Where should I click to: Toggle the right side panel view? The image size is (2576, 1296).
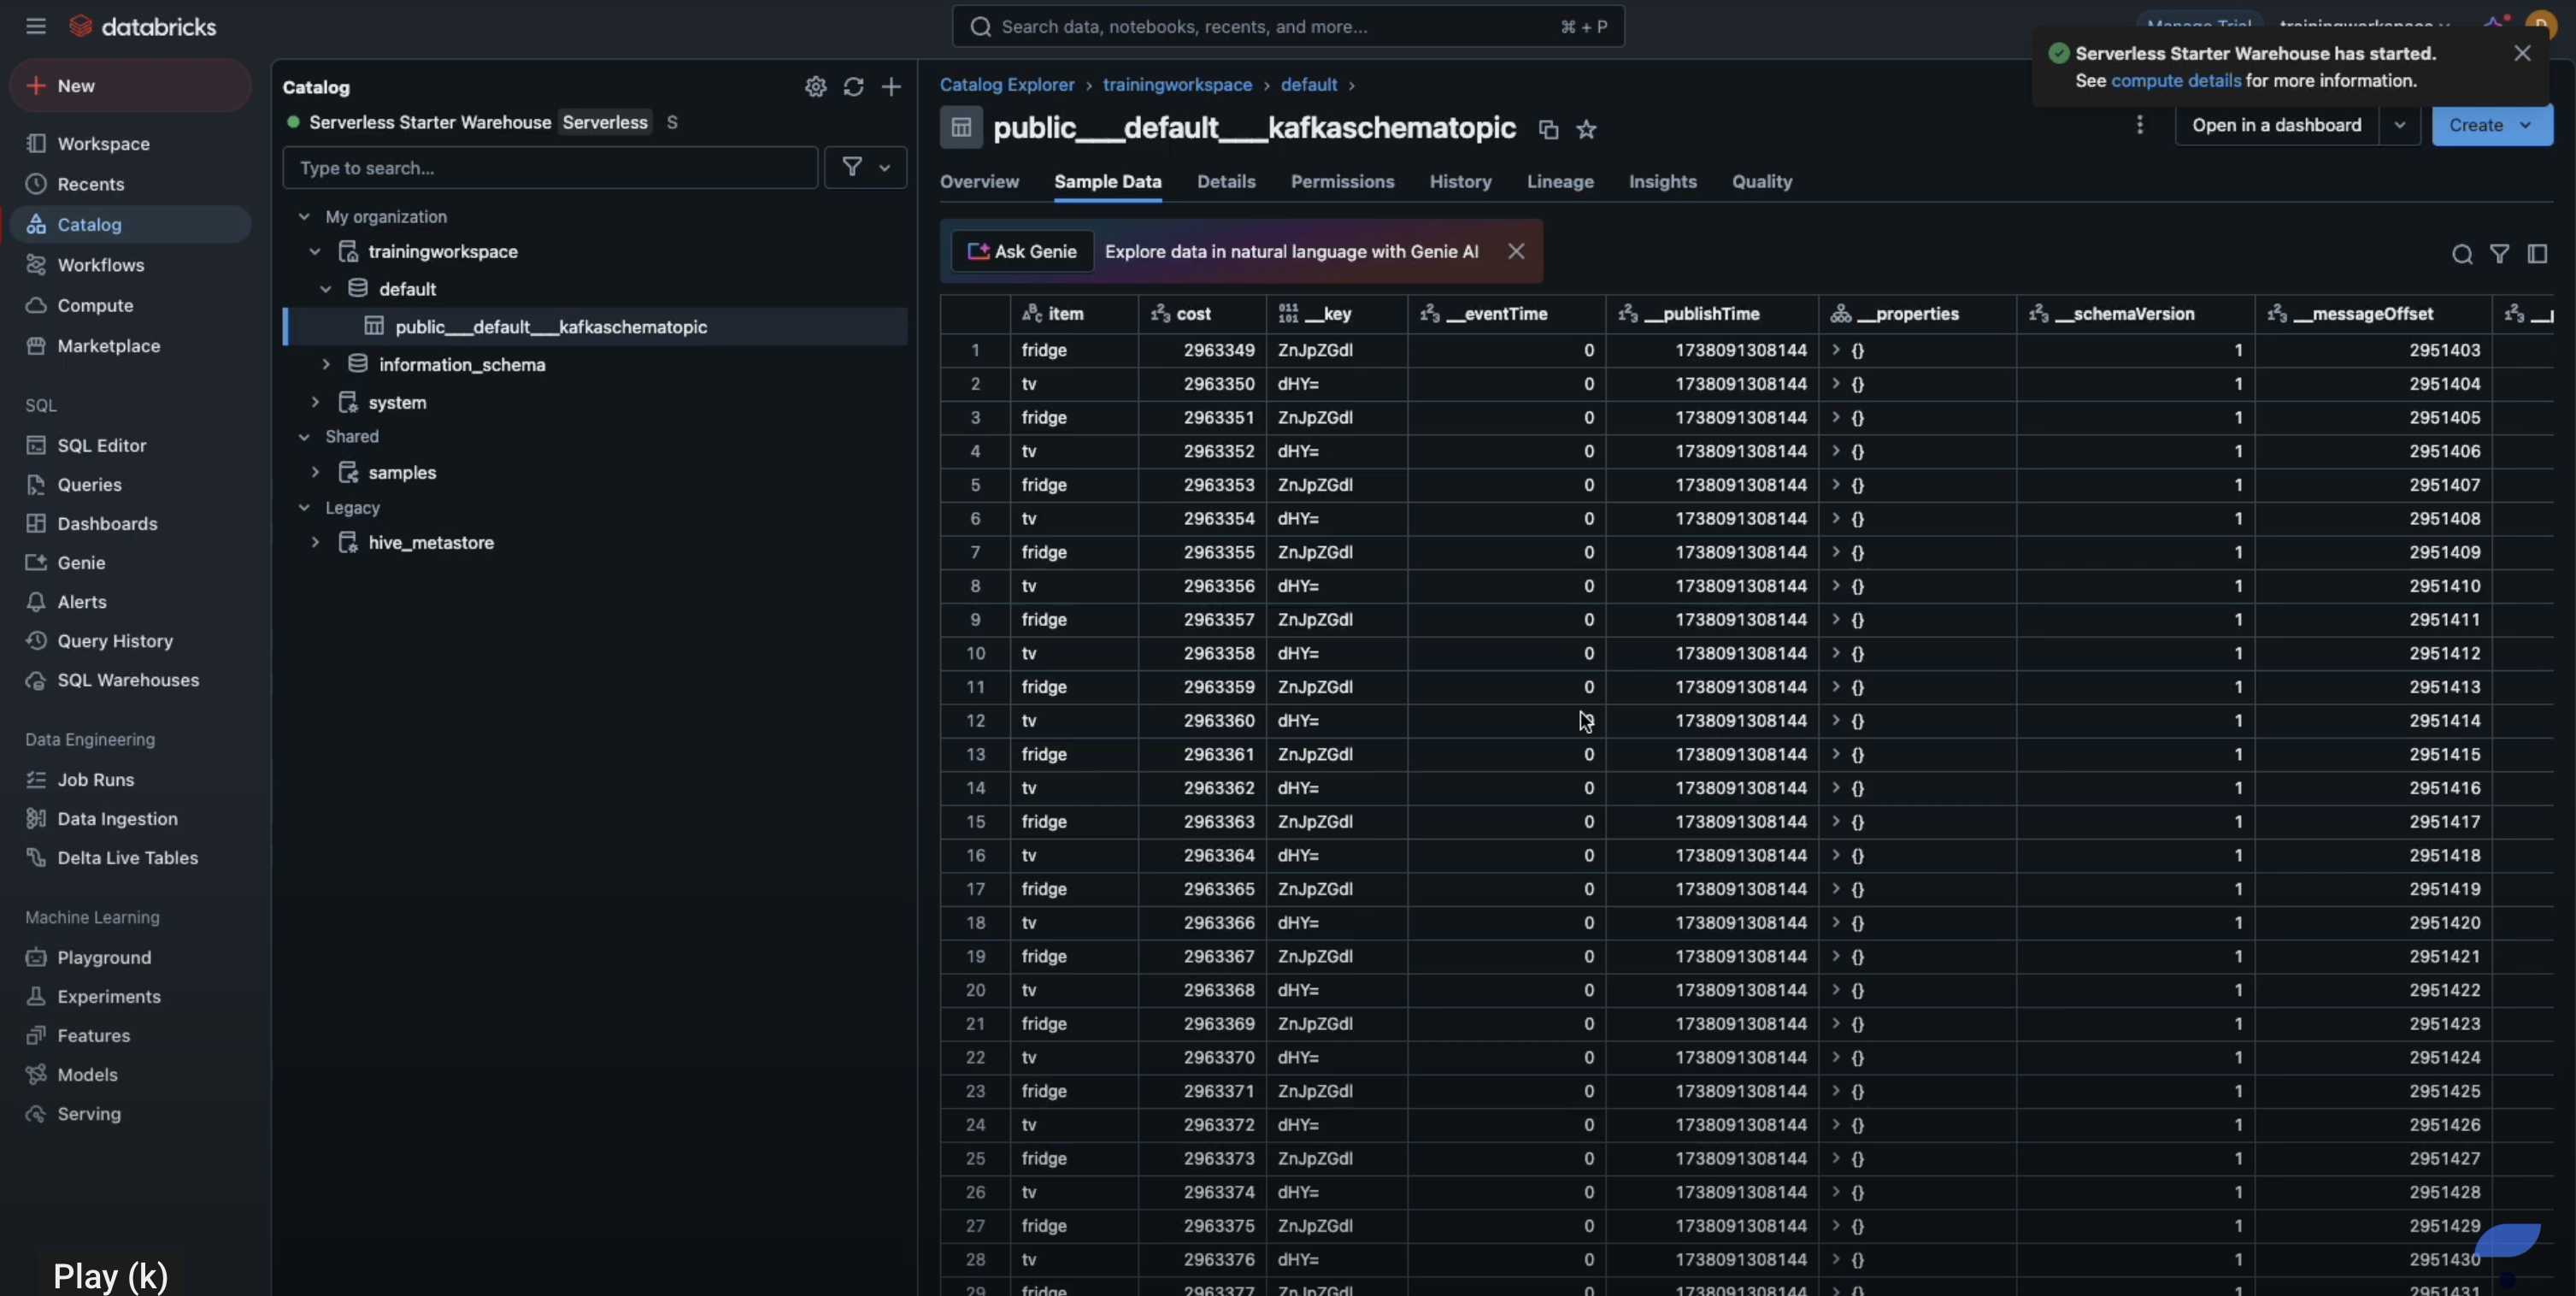[x=2539, y=254]
